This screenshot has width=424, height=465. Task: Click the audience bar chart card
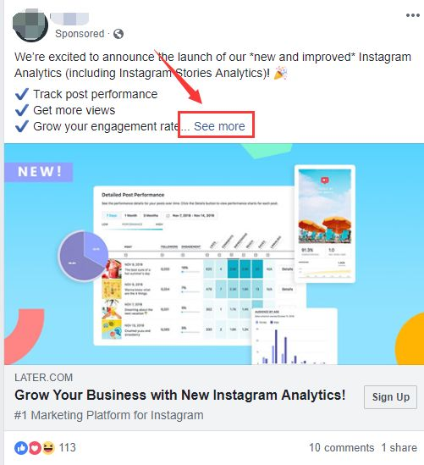click(295, 336)
